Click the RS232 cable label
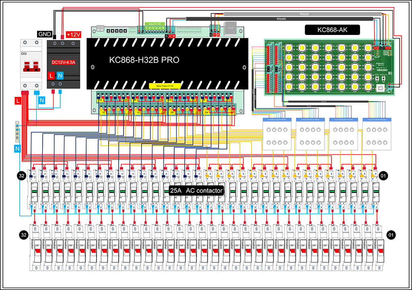412x290 pixels. tap(304, 14)
